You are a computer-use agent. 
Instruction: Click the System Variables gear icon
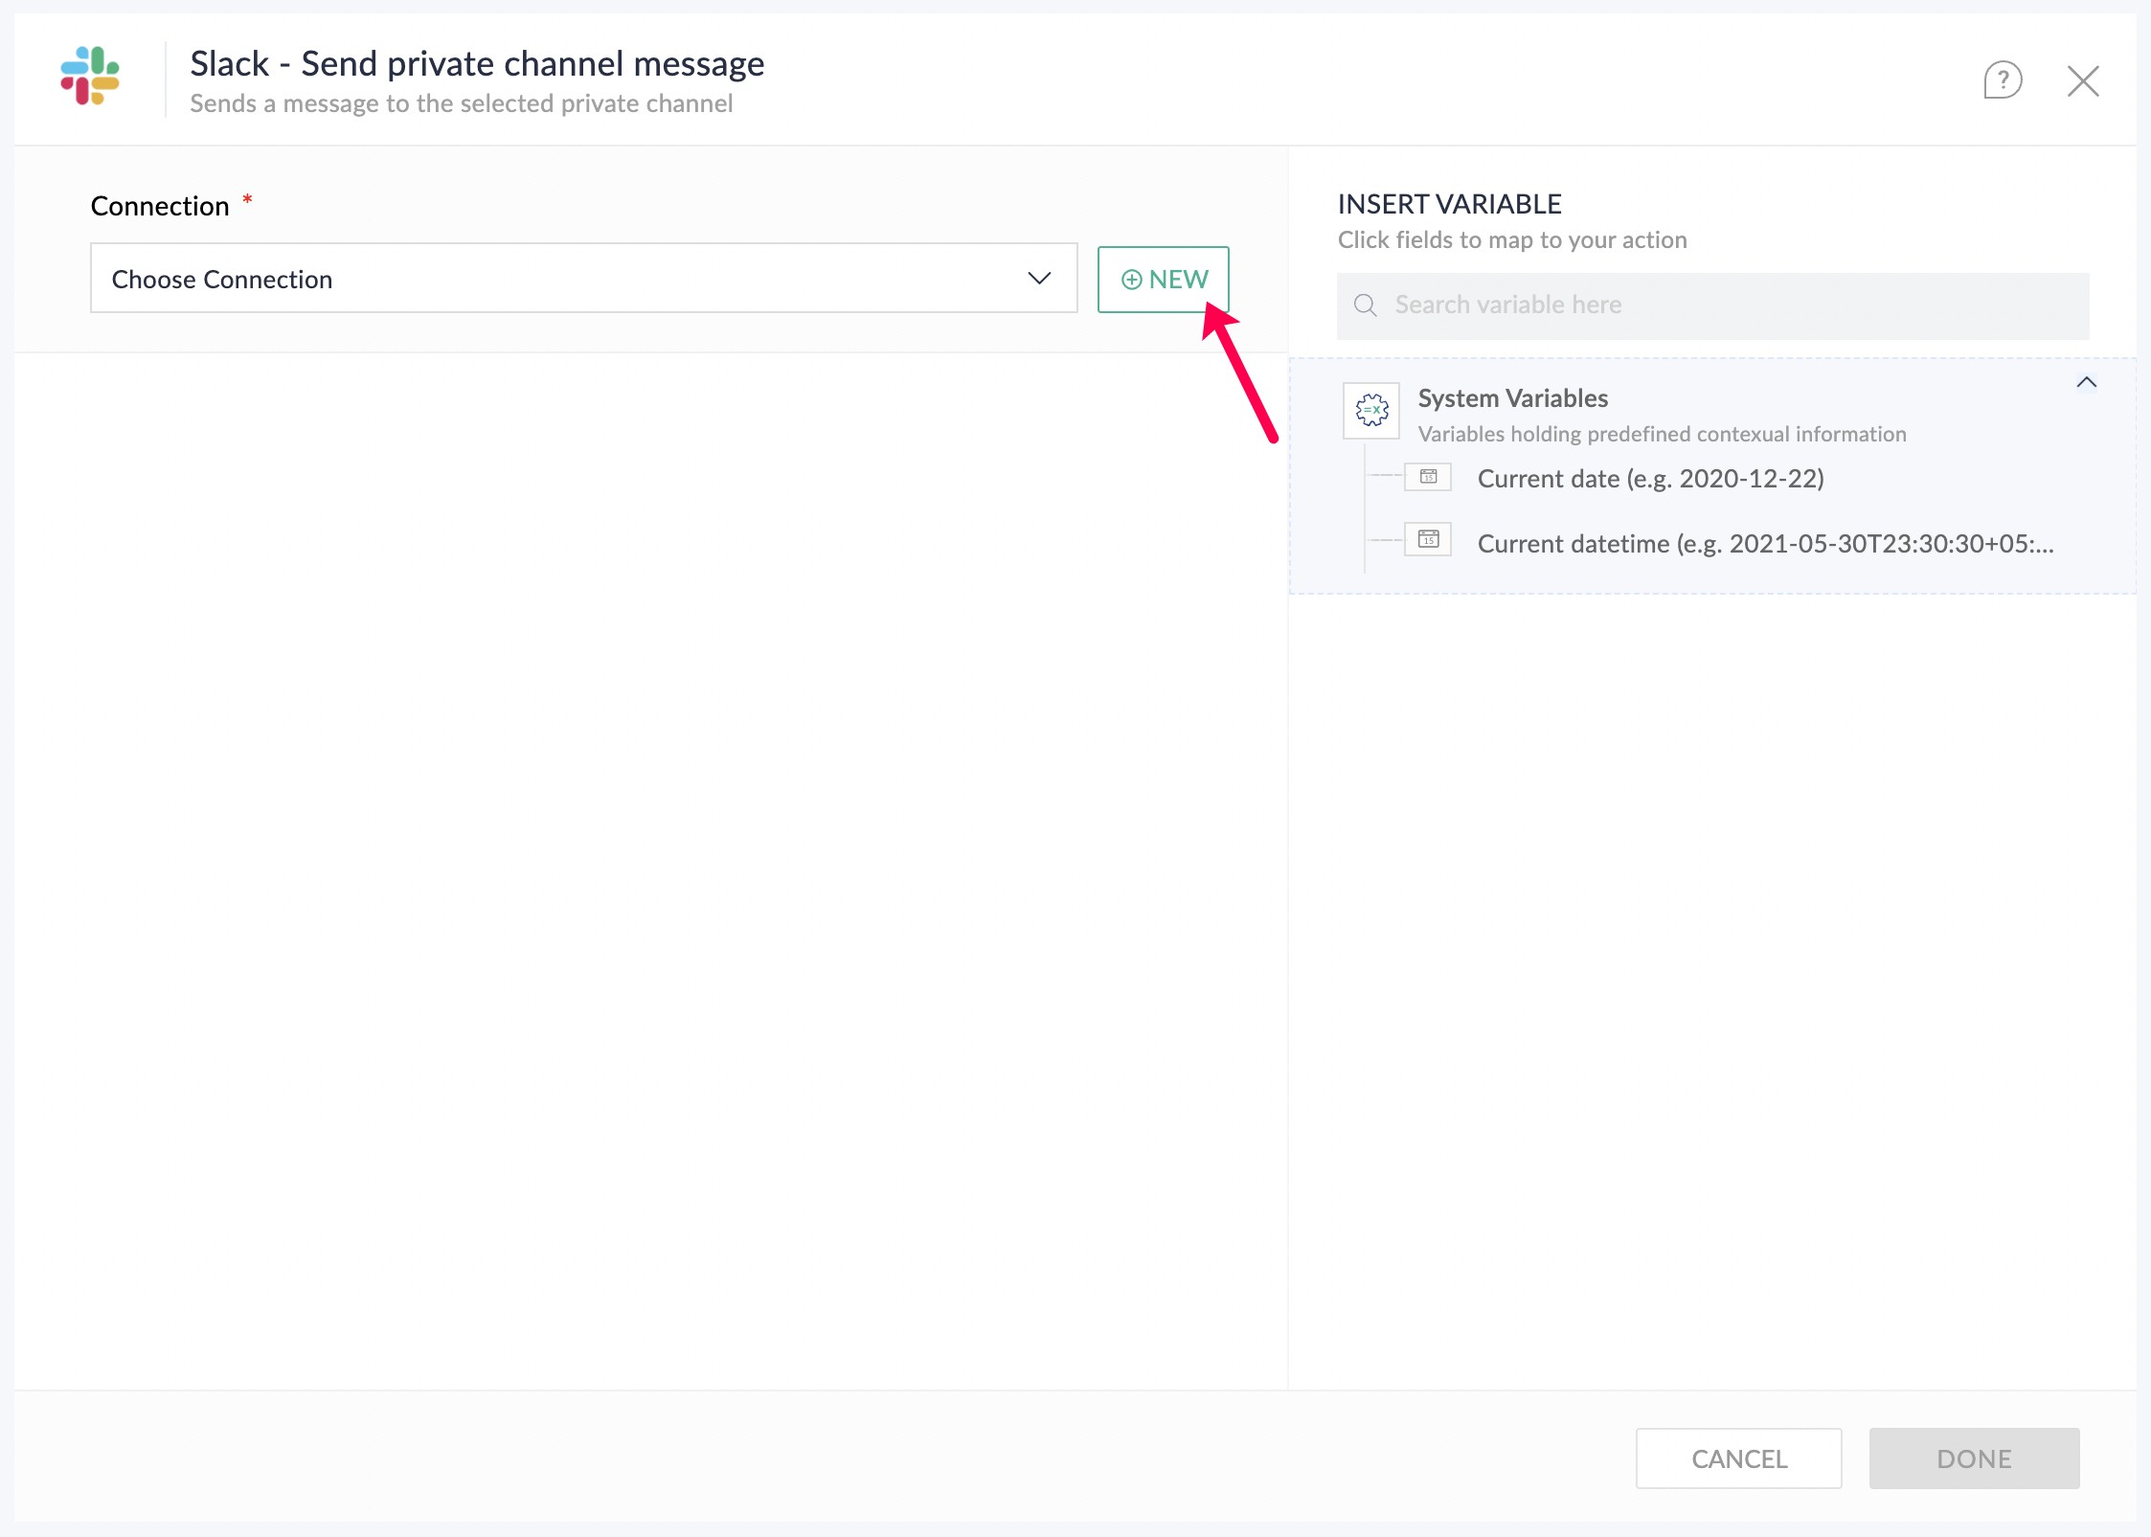click(x=1371, y=410)
